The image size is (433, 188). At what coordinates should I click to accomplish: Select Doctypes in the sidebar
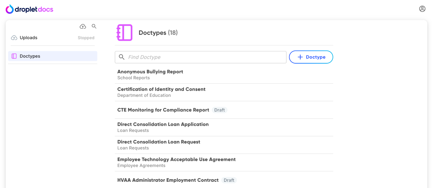tap(53, 56)
